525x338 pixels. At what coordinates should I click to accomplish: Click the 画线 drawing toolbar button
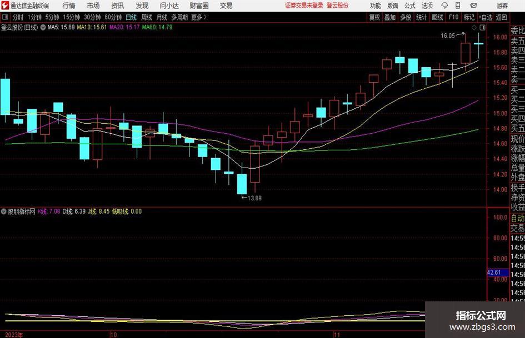tap(437, 17)
